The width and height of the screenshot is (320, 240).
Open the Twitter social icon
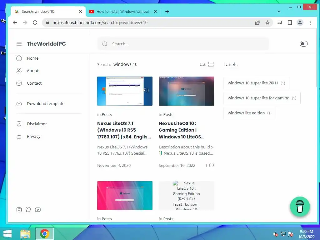click(28, 210)
